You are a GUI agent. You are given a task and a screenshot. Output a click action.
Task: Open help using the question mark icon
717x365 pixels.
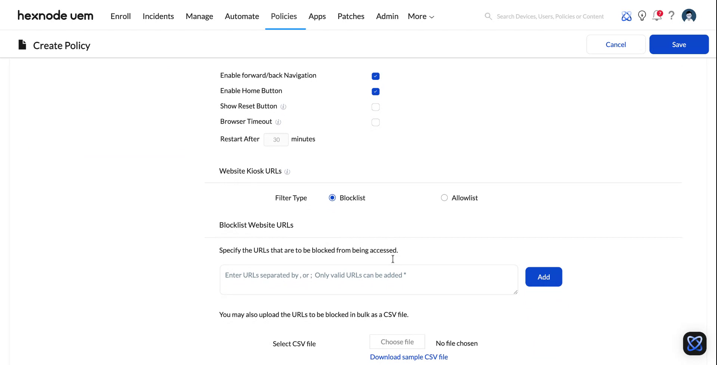click(671, 16)
